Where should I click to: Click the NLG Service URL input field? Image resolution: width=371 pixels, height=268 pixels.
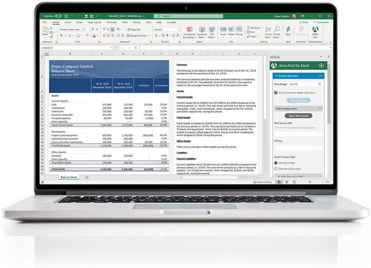(x=298, y=134)
